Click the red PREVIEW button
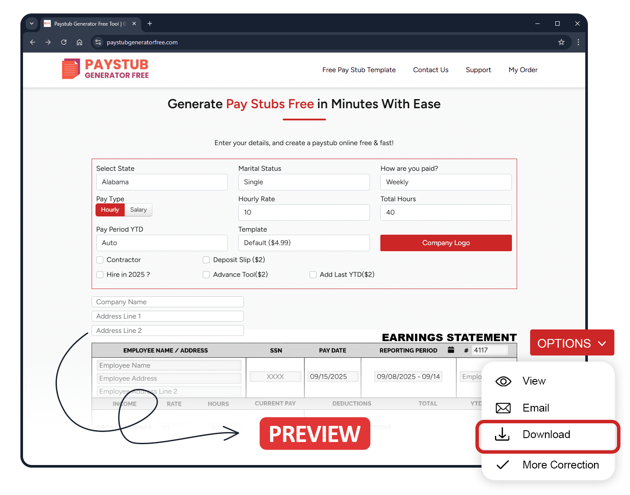630x495 pixels. coord(315,434)
